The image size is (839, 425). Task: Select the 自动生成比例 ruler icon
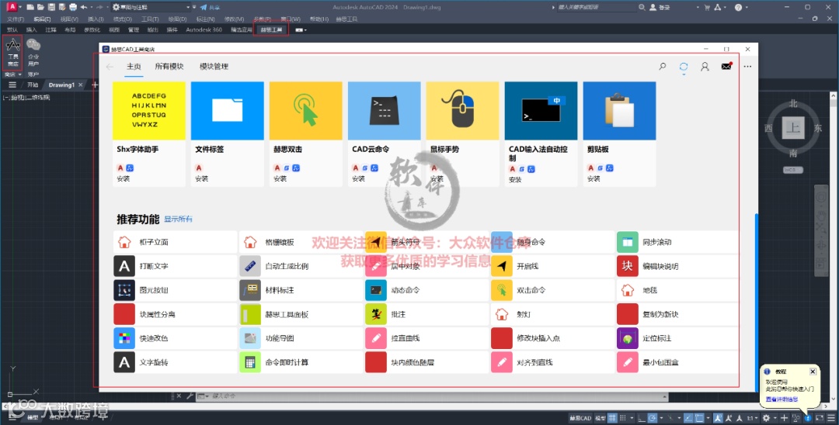(x=250, y=266)
